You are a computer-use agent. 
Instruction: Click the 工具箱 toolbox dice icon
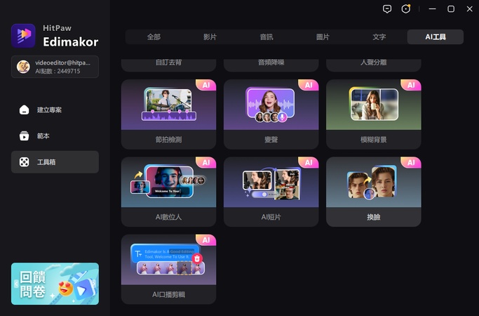click(x=24, y=162)
